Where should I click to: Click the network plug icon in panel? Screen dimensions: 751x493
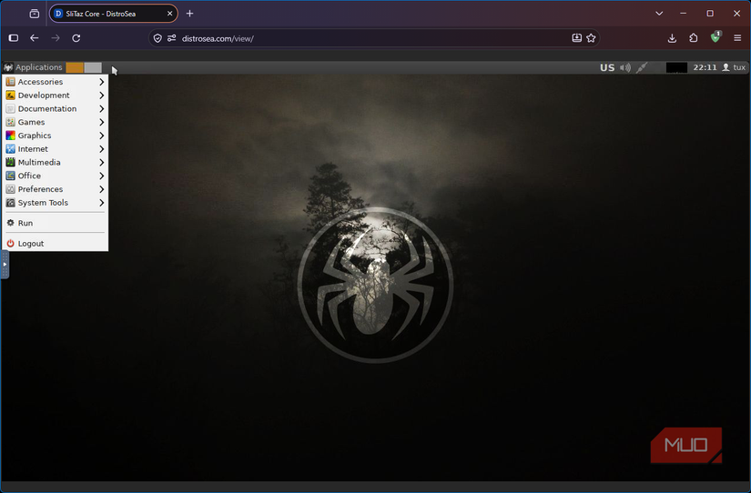tap(642, 67)
